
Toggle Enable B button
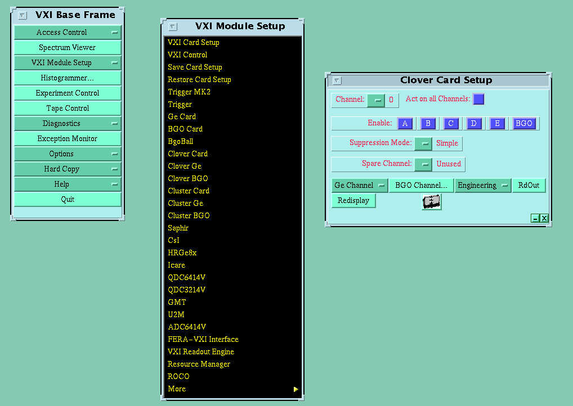click(428, 123)
